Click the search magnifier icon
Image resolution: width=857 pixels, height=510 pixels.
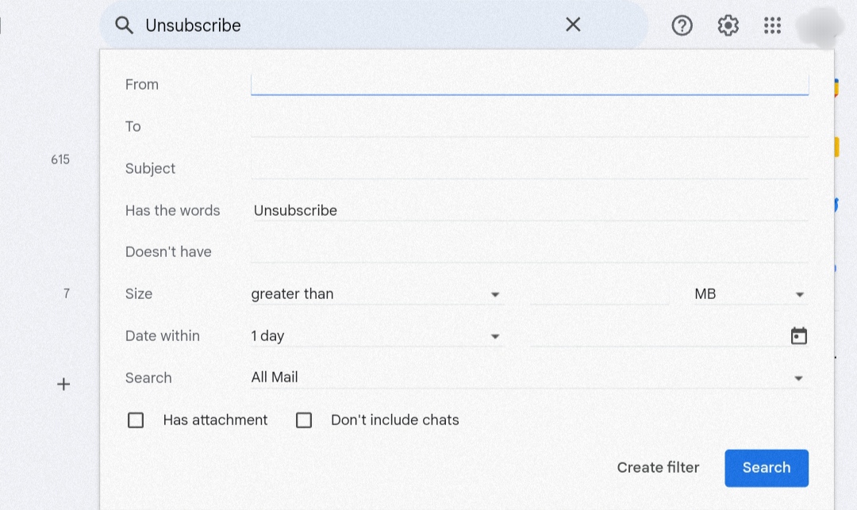pos(124,25)
